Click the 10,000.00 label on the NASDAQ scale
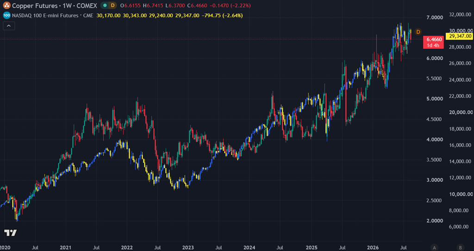The height and width of the screenshot is (251, 474). [461, 194]
